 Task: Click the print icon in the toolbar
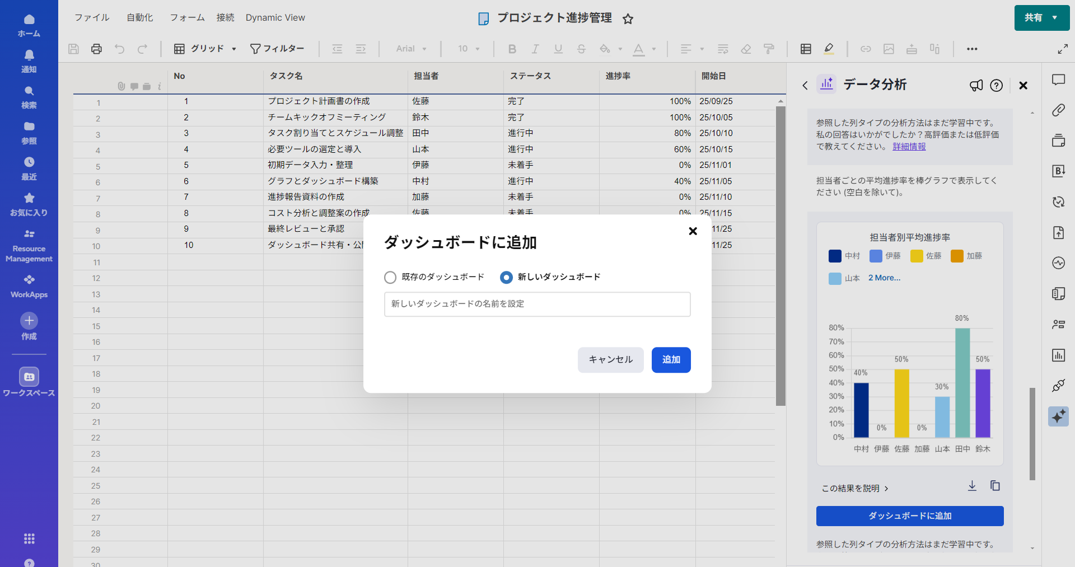(x=96, y=49)
